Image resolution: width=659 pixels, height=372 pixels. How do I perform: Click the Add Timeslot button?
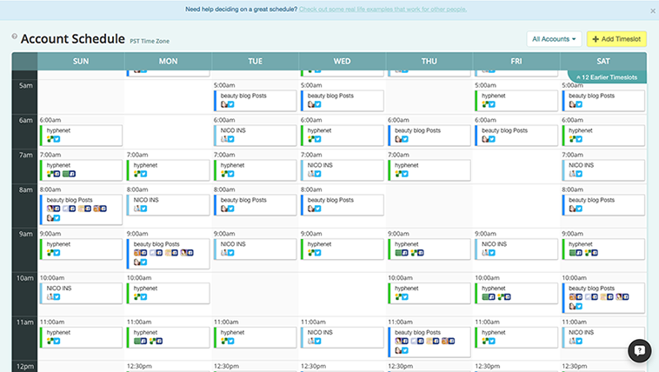(616, 39)
